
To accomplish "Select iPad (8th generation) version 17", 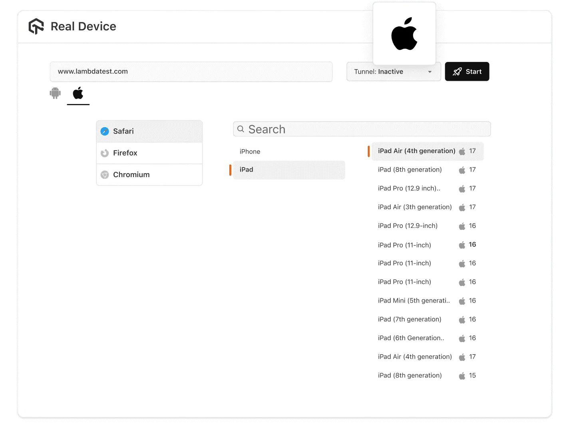I will [x=428, y=170].
